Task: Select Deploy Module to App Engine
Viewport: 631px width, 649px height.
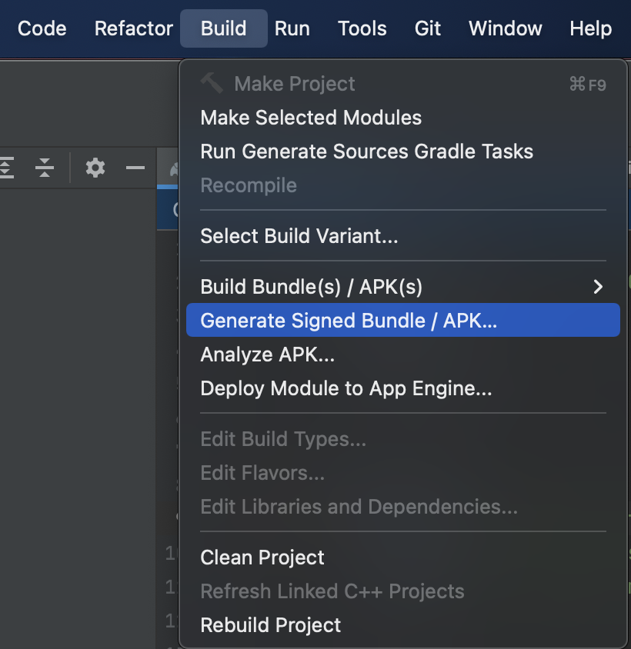Action: 346,388
